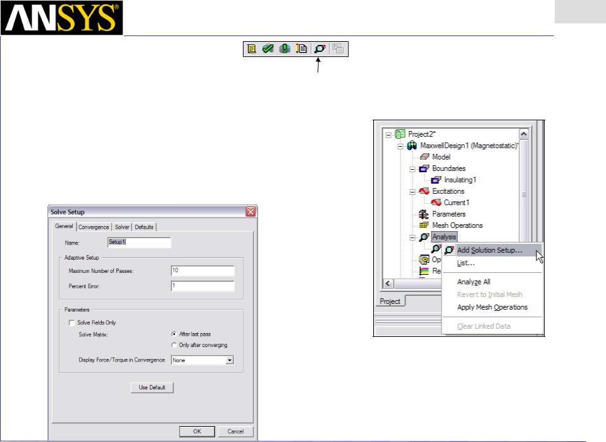Collapse the Boundaries tree node
Viewport: 606px width, 442px height.
pyautogui.click(x=412, y=169)
